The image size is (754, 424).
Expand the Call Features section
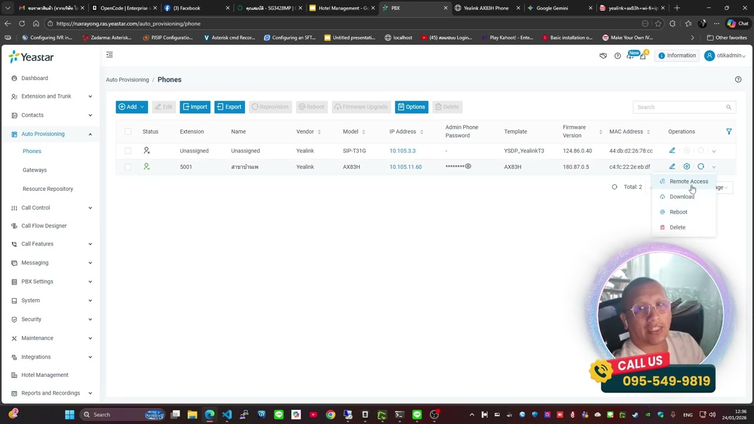tap(51, 244)
